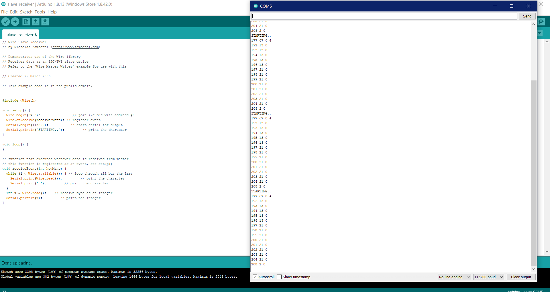The width and height of the screenshot is (550, 292).
Task: Toggle the Autoscroll checkbox
Action: (x=255, y=277)
